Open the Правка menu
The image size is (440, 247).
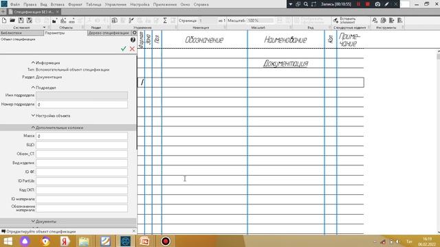click(30, 5)
